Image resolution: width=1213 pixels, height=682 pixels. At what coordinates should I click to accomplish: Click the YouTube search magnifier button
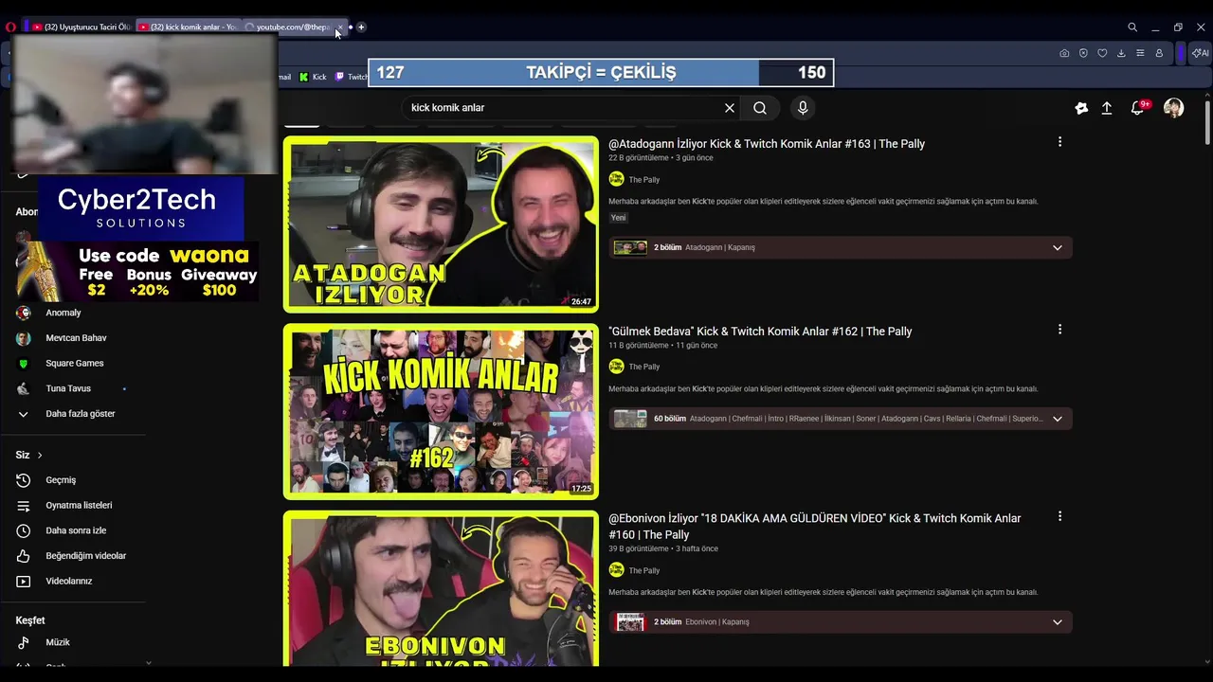point(760,108)
